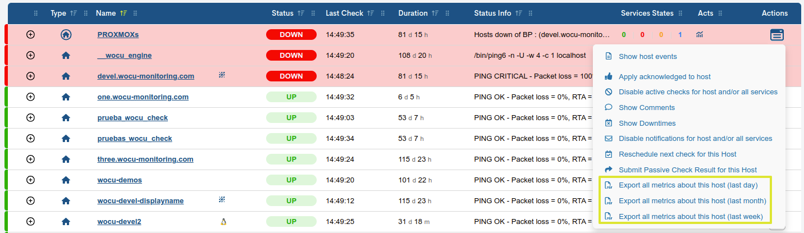The width and height of the screenshot is (804, 233).
Task: Click the UP badge of wocu-demos
Action: (x=291, y=180)
